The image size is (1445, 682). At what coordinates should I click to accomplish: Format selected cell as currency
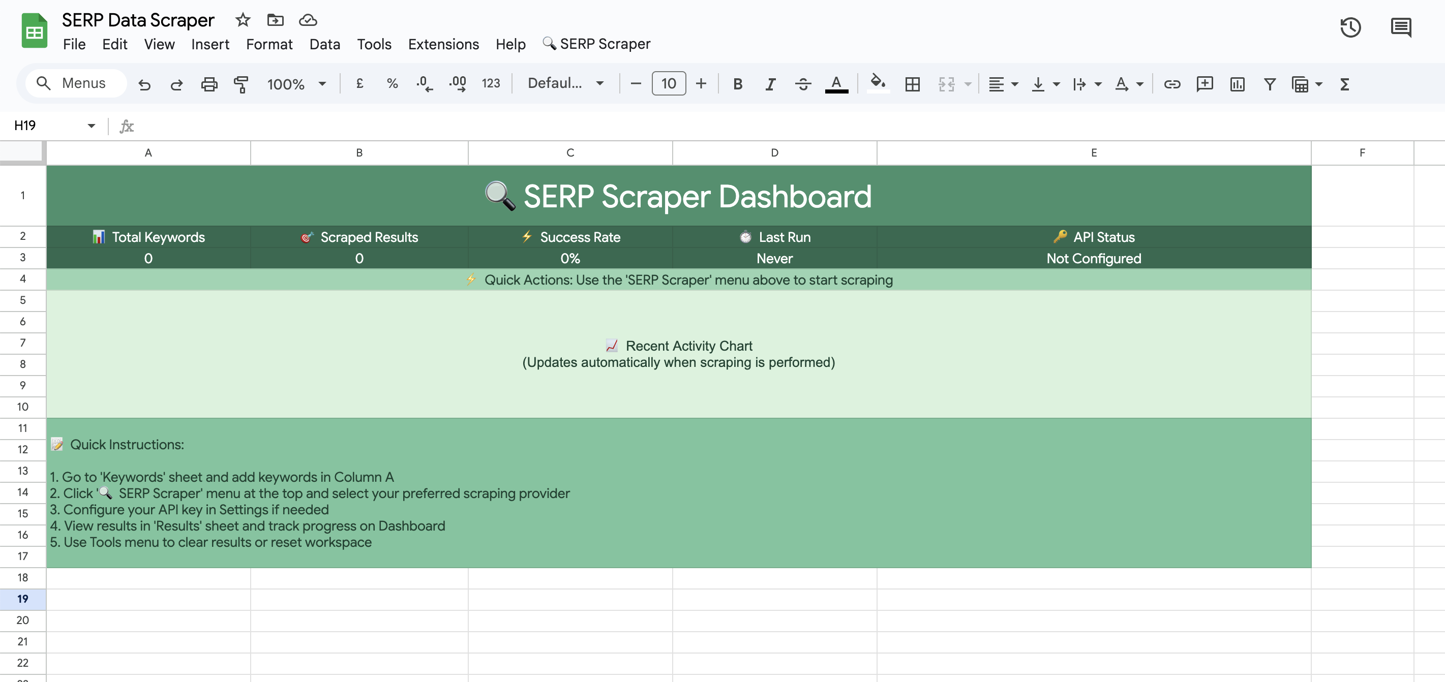tap(359, 83)
